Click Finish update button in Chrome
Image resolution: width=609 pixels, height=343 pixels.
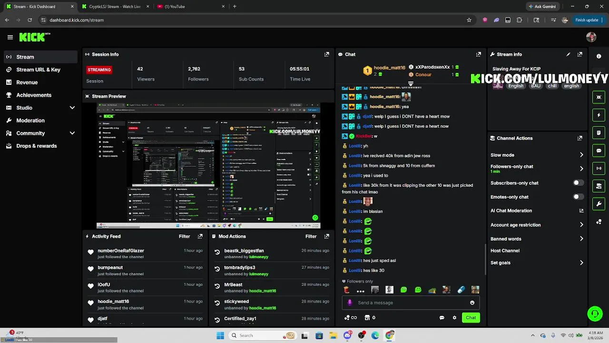[x=589, y=20]
